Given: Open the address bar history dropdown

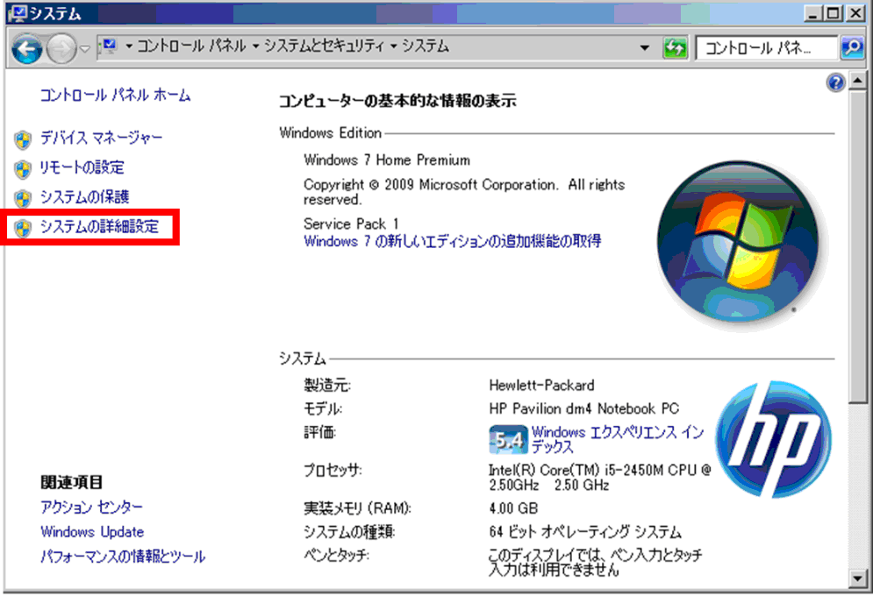Looking at the screenshot, I should tap(645, 48).
